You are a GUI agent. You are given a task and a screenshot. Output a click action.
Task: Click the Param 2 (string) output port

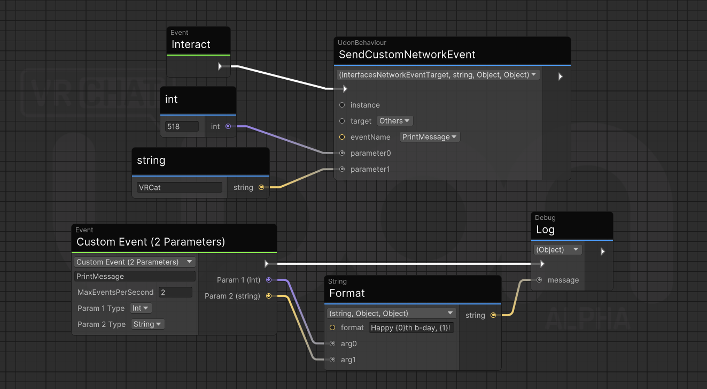click(269, 296)
